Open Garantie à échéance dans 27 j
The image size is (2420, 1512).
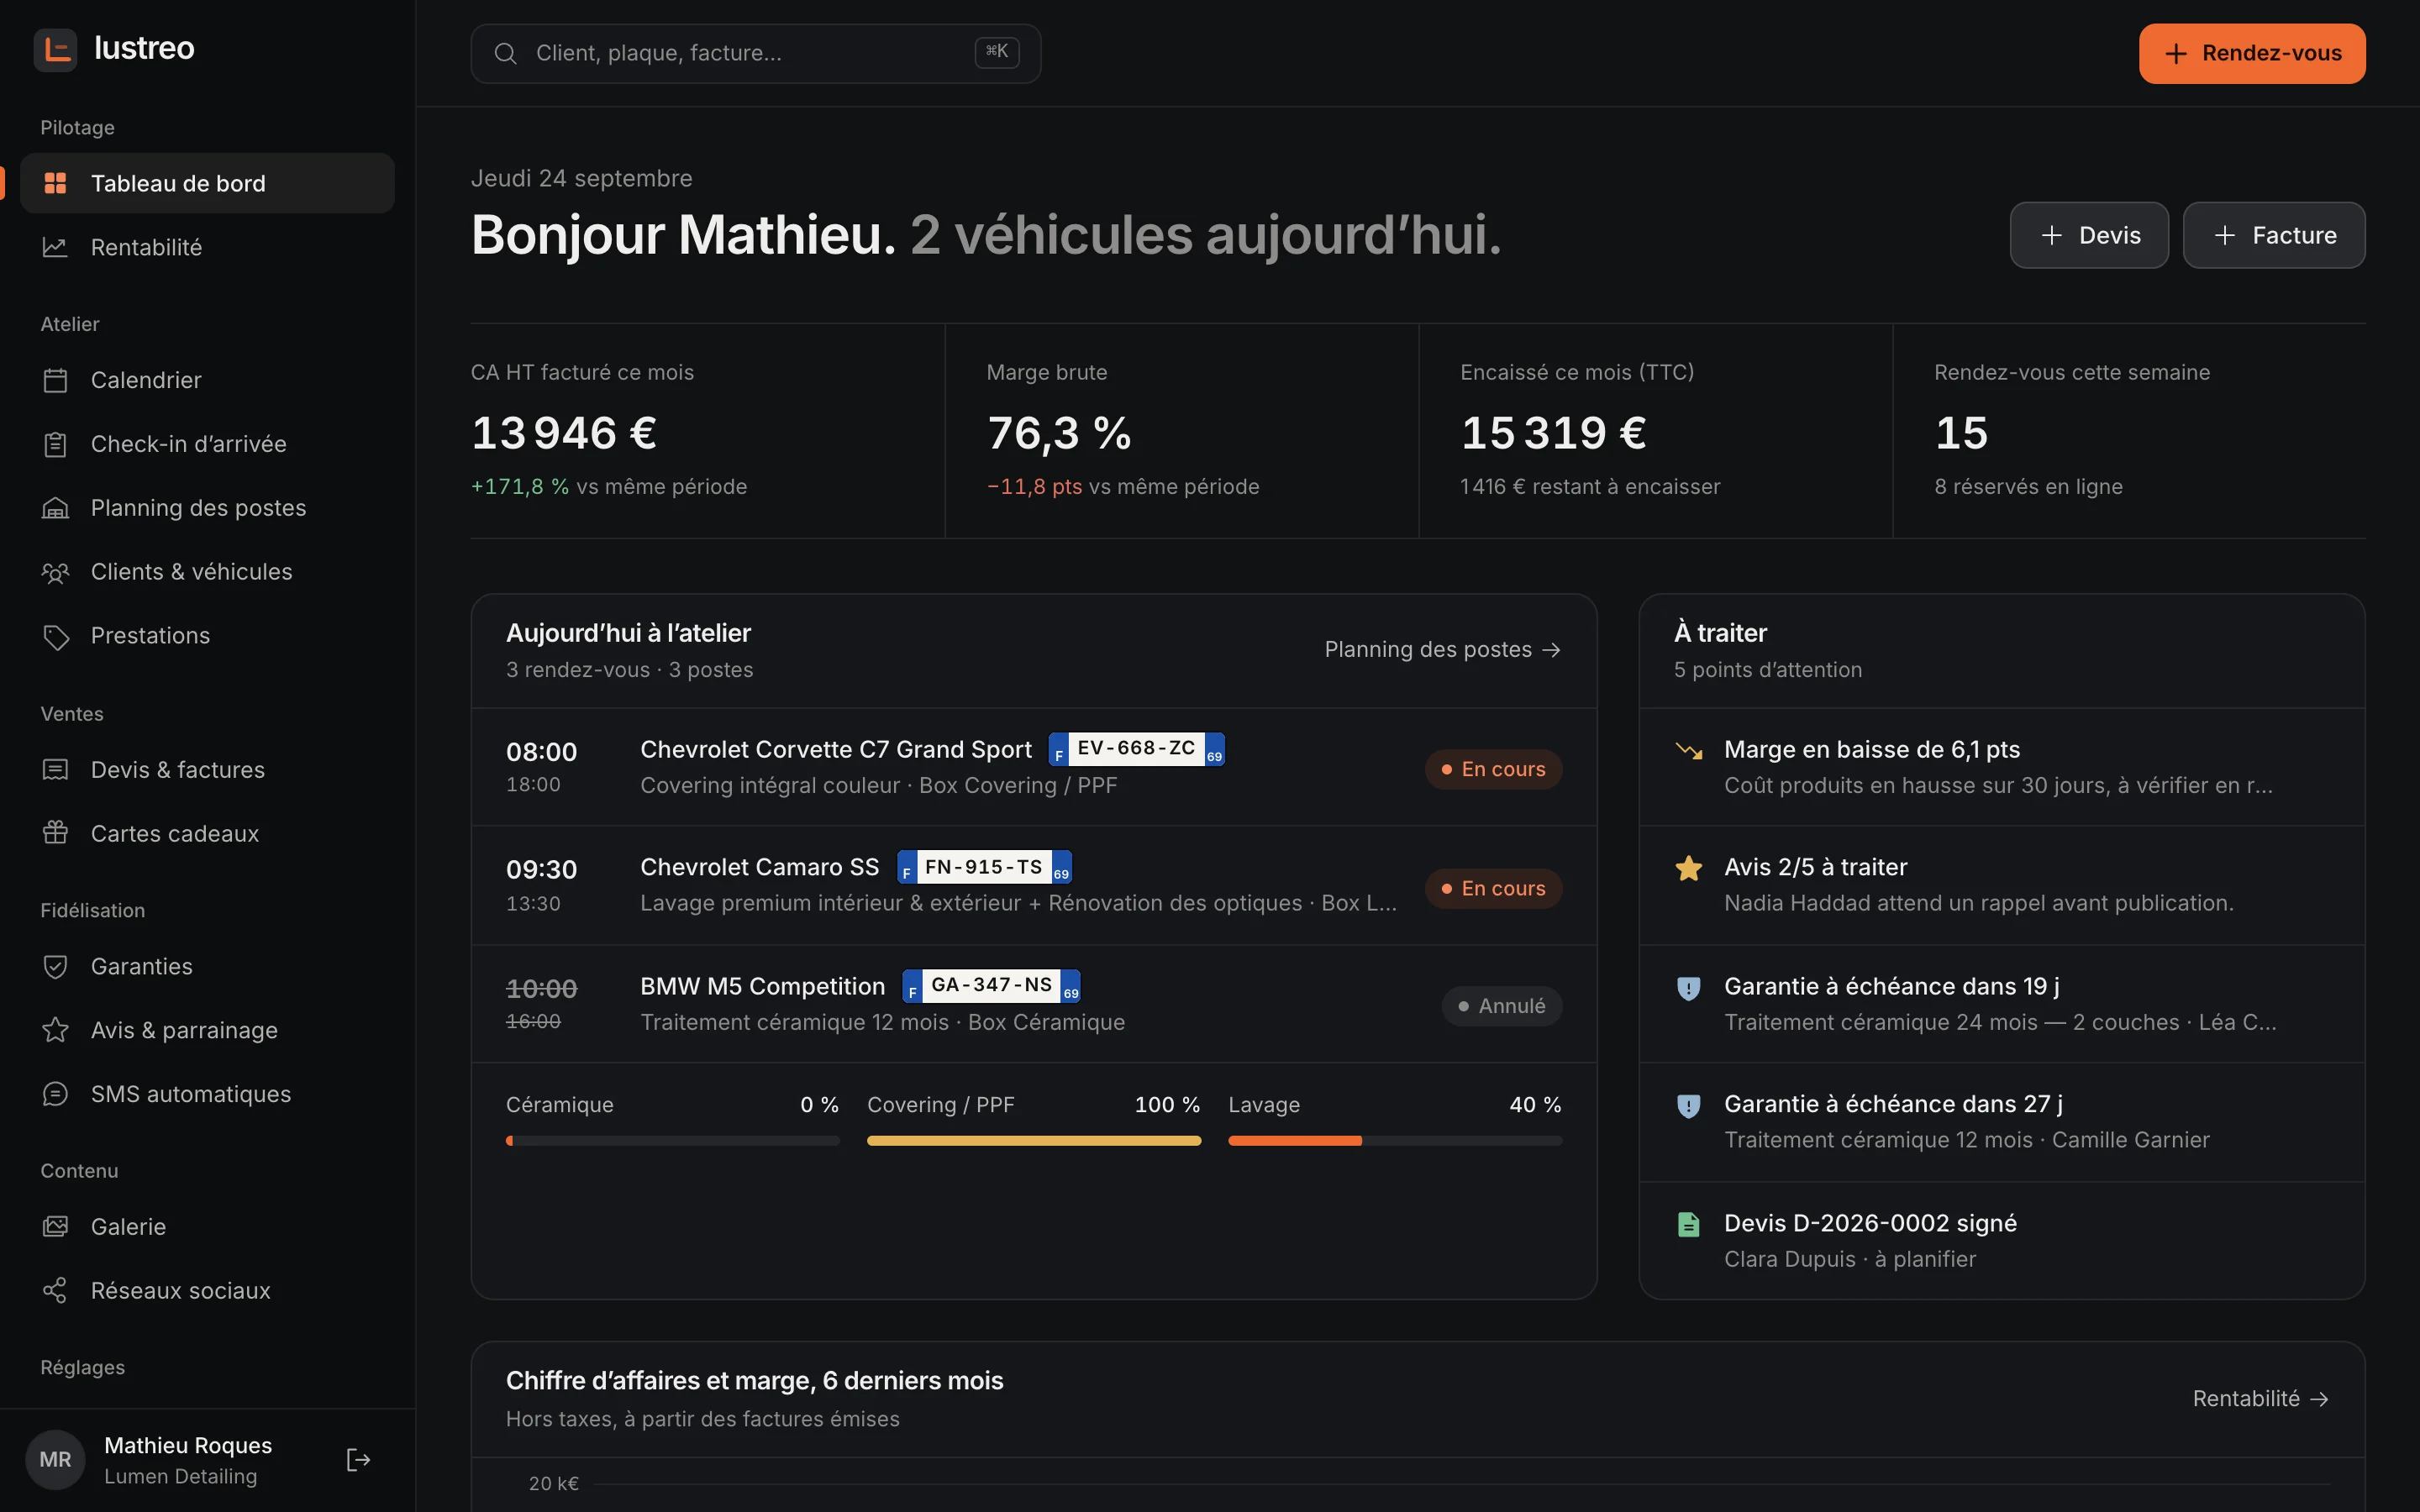click(2002, 1122)
